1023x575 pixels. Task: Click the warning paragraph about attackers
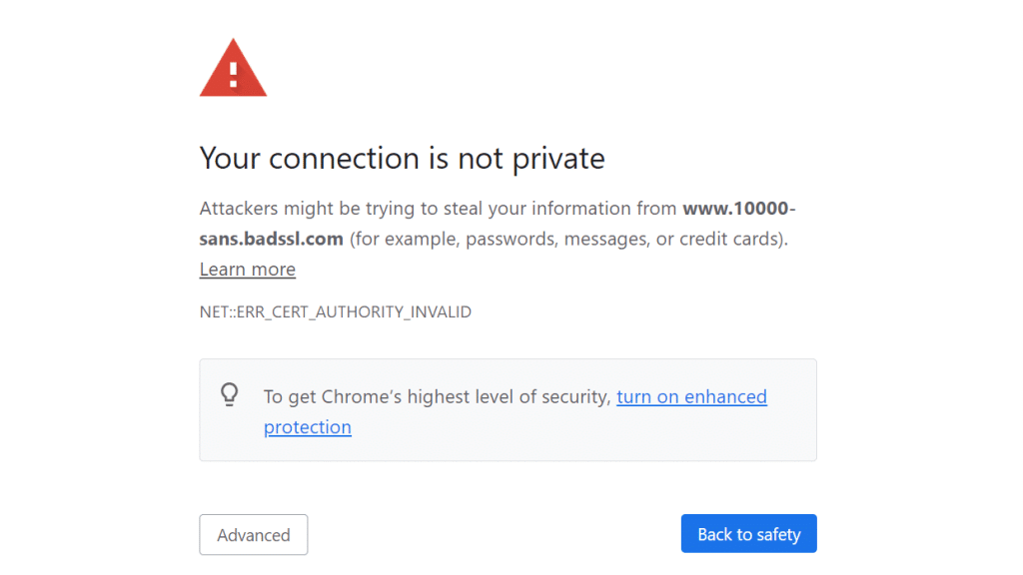point(497,223)
